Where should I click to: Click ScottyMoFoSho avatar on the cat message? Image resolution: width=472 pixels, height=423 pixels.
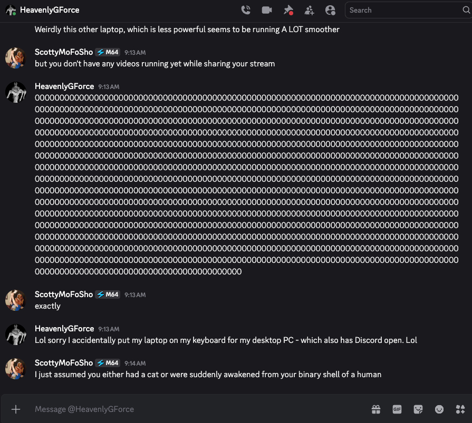pyautogui.click(x=16, y=369)
